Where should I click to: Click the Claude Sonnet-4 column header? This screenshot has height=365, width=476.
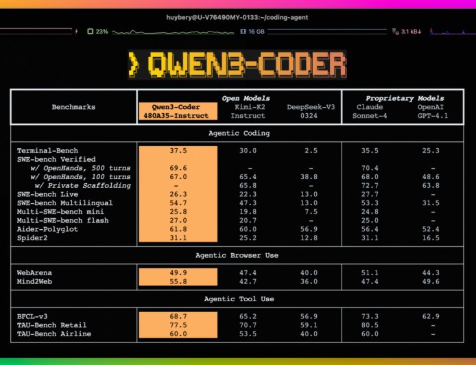click(370, 111)
